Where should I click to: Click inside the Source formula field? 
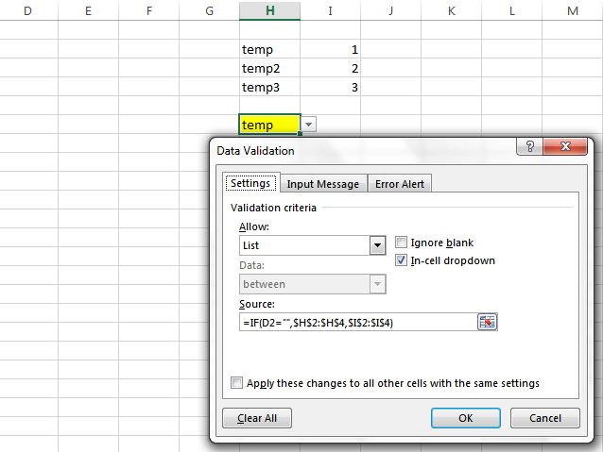point(357,322)
